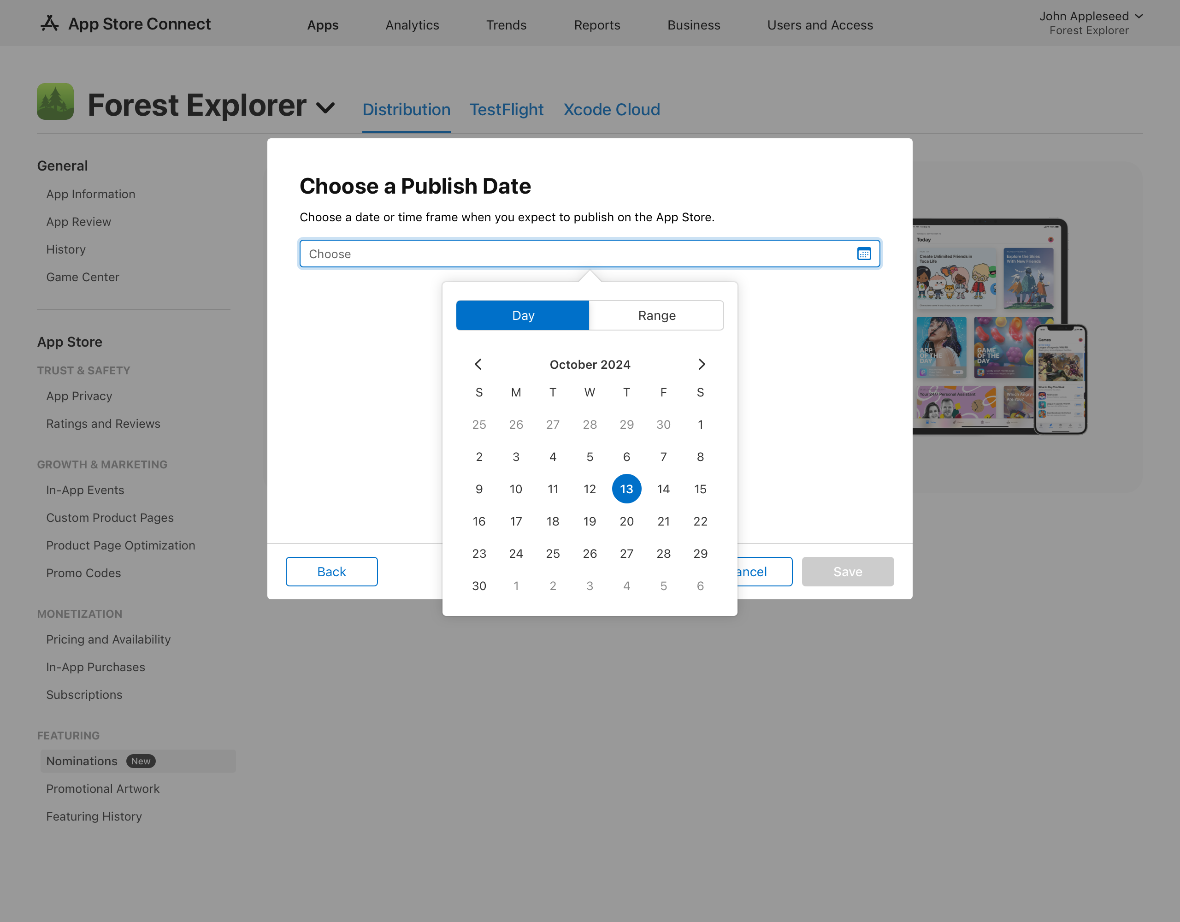
Task: Switch to the TestFlight tab
Action: (507, 108)
